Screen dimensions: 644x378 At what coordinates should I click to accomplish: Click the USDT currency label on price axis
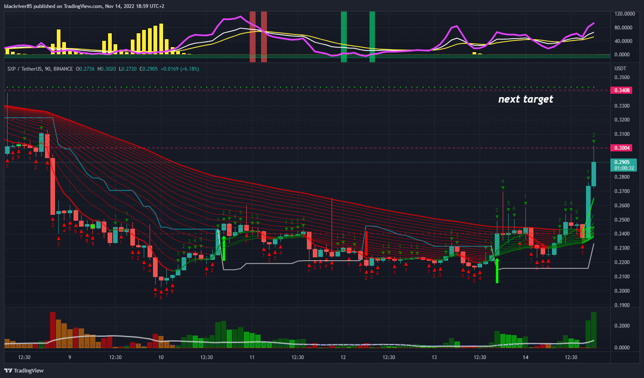click(620, 69)
